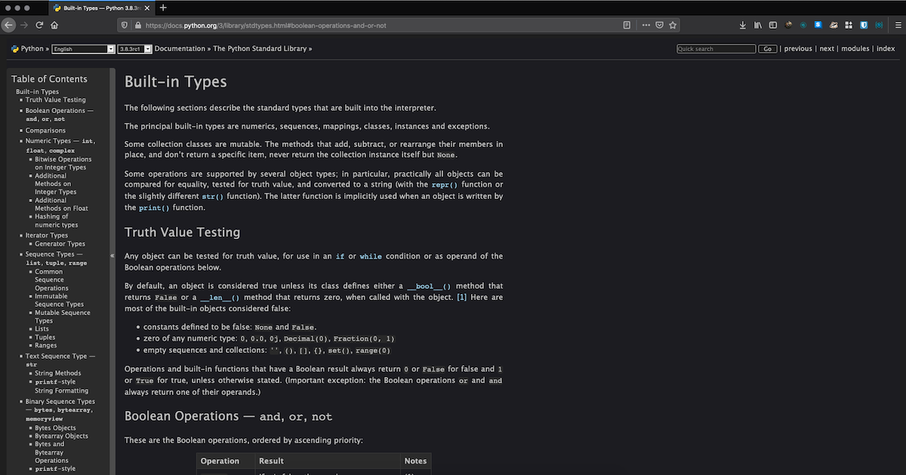The height and width of the screenshot is (475, 906).
Task: Go back with the browser back arrow
Action: pos(9,25)
